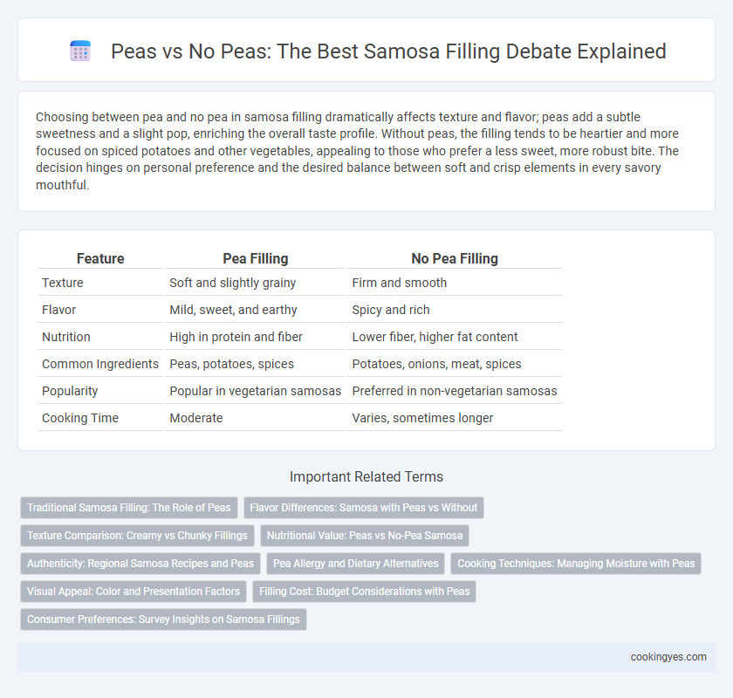This screenshot has height=698, width=733.
Task: Click the Nutritional Value: Peas vs No-Pea Samosa tag
Action: (365, 536)
